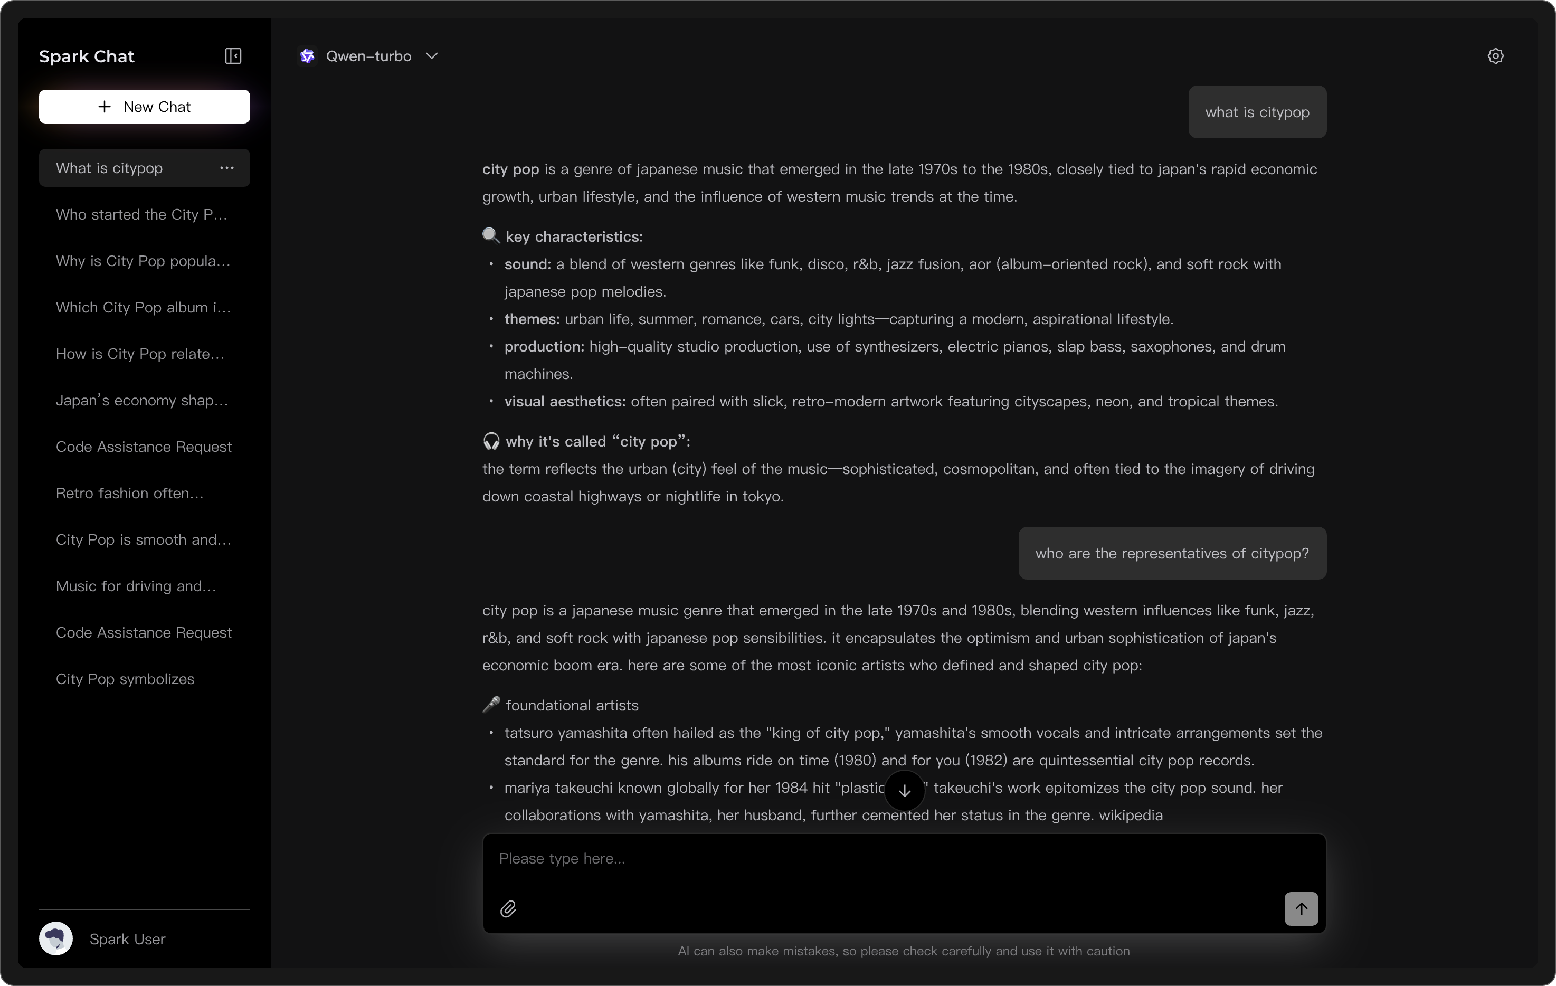
Task: Start a New Chat
Action: pos(144,107)
